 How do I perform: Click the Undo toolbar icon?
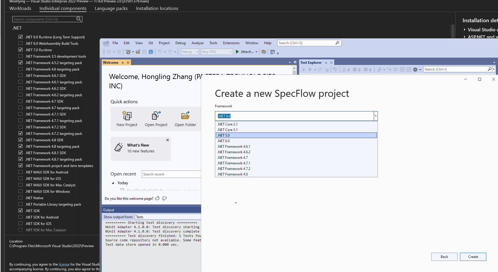(160, 52)
